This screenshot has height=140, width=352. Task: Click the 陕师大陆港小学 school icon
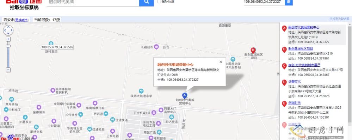(x=141, y=91)
